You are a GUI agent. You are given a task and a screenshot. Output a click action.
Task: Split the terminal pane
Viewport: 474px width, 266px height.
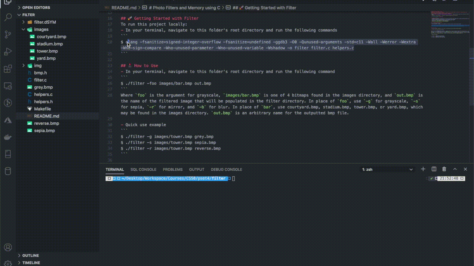pyautogui.click(x=434, y=169)
